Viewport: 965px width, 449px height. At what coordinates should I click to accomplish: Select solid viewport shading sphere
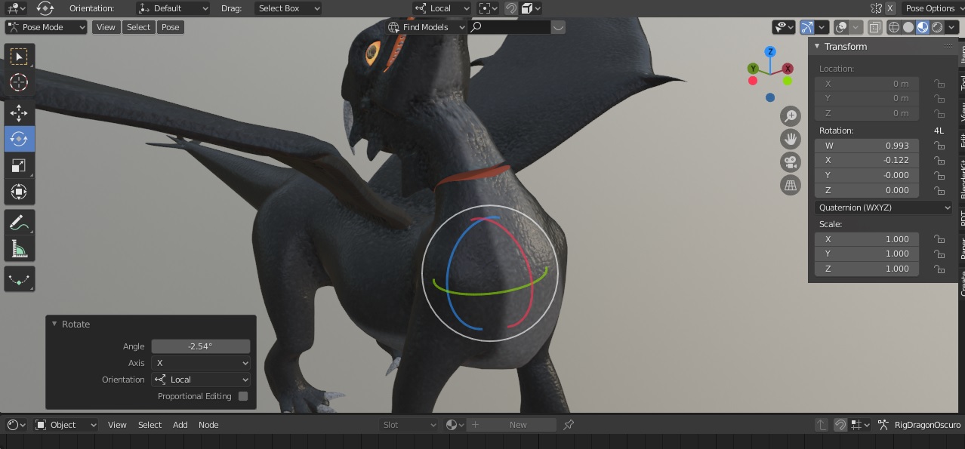[908, 27]
